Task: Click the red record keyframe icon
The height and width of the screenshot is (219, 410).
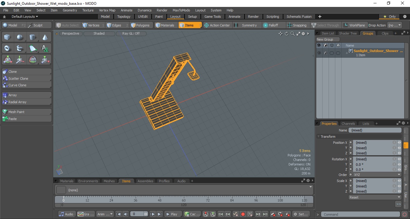Action: pyautogui.click(x=243, y=214)
